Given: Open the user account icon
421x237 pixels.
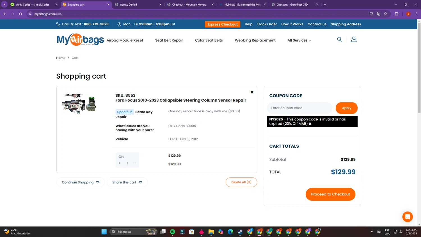Looking at the screenshot, I should coord(354,39).
